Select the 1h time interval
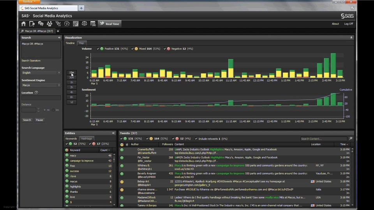This screenshot has height=210, width=374. click(72, 82)
